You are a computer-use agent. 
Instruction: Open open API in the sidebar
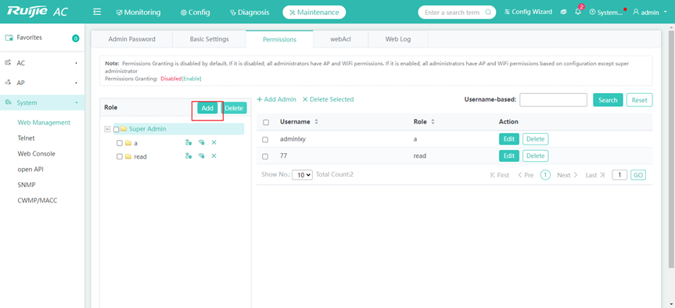pyautogui.click(x=31, y=170)
